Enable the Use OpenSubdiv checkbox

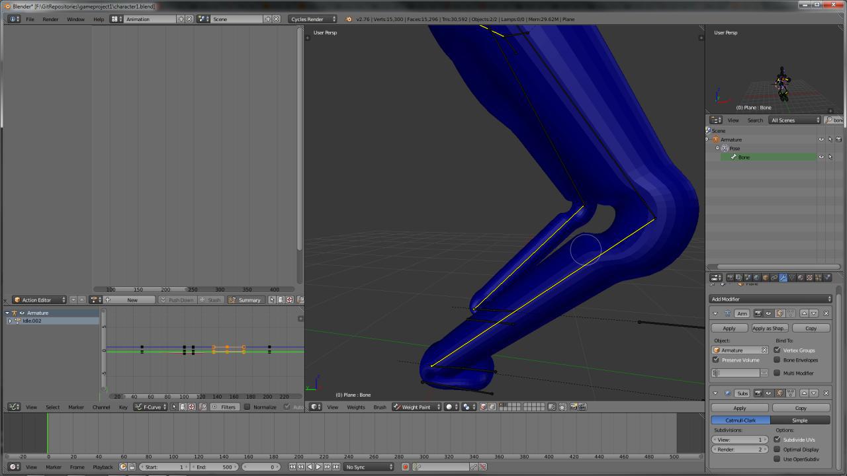pos(777,459)
